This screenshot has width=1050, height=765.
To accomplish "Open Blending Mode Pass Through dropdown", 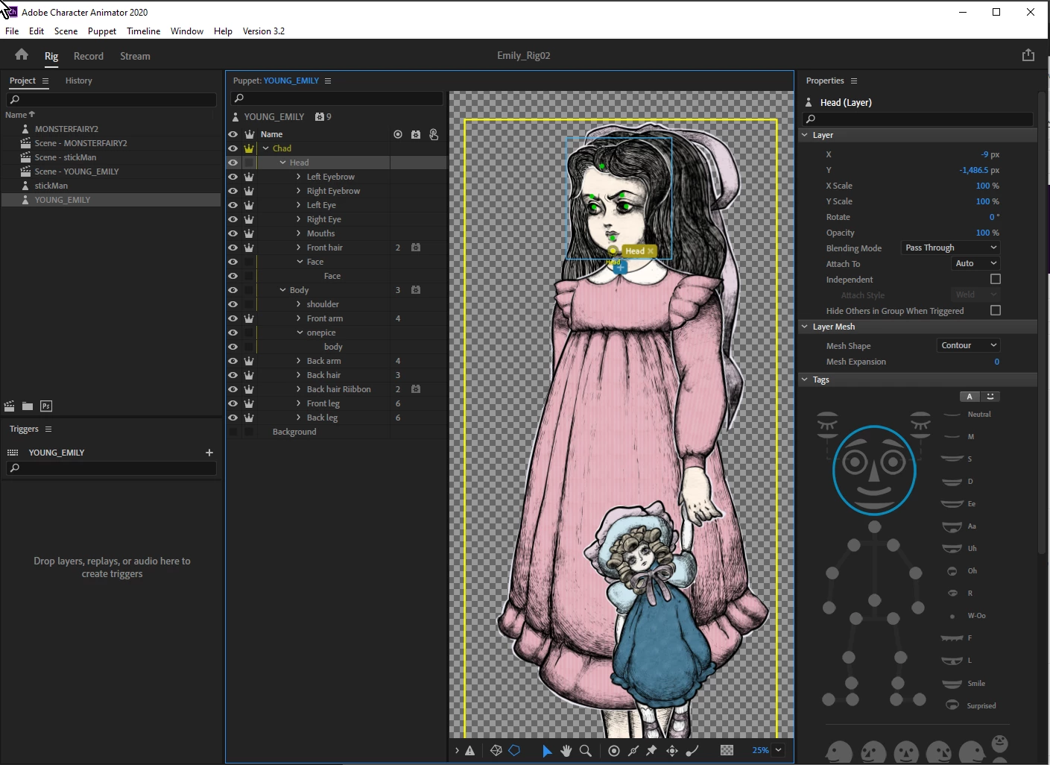I will point(950,248).
